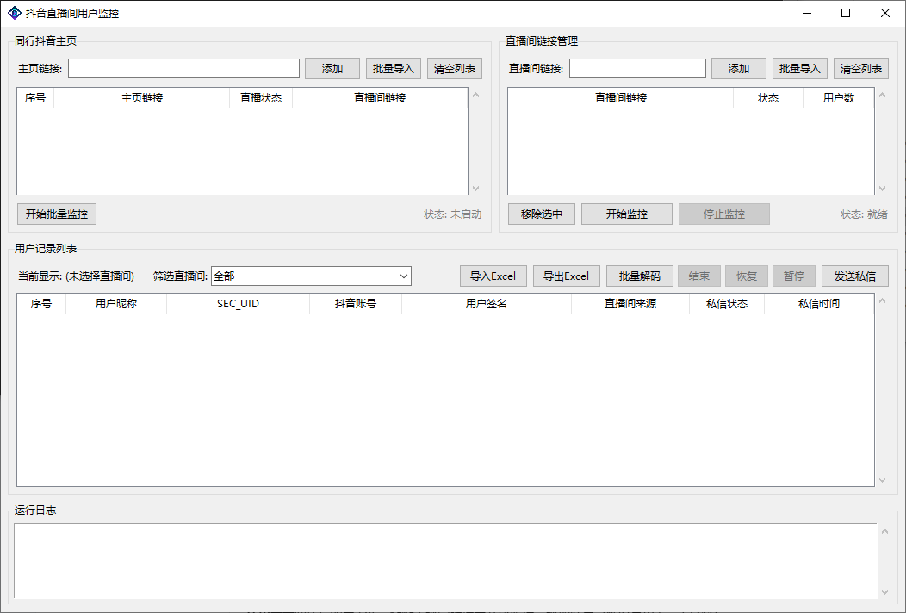Click the 抖音账号 column header
Viewport: 906px width, 613px height.
[356, 304]
